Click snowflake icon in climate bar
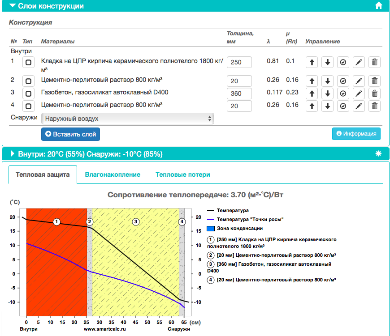Viewport: 390px width, 336px height. (x=378, y=154)
